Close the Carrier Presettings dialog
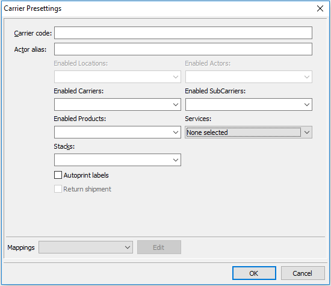 pyautogui.click(x=320, y=8)
